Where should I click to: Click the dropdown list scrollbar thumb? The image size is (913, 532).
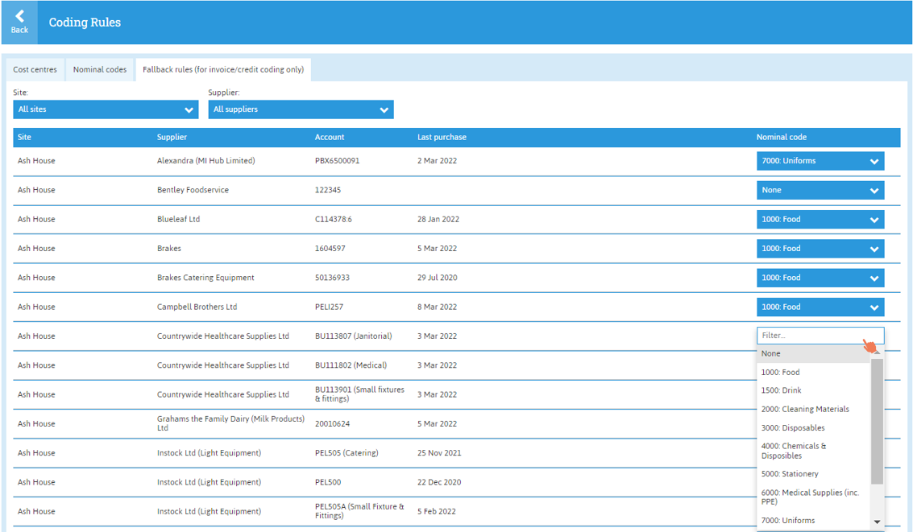[x=877, y=421]
